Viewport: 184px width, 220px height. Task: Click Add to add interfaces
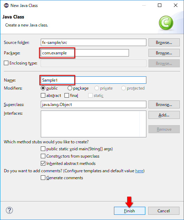[164, 115]
